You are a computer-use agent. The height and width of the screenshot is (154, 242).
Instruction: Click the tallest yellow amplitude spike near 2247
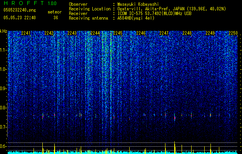click(x=175, y=147)
